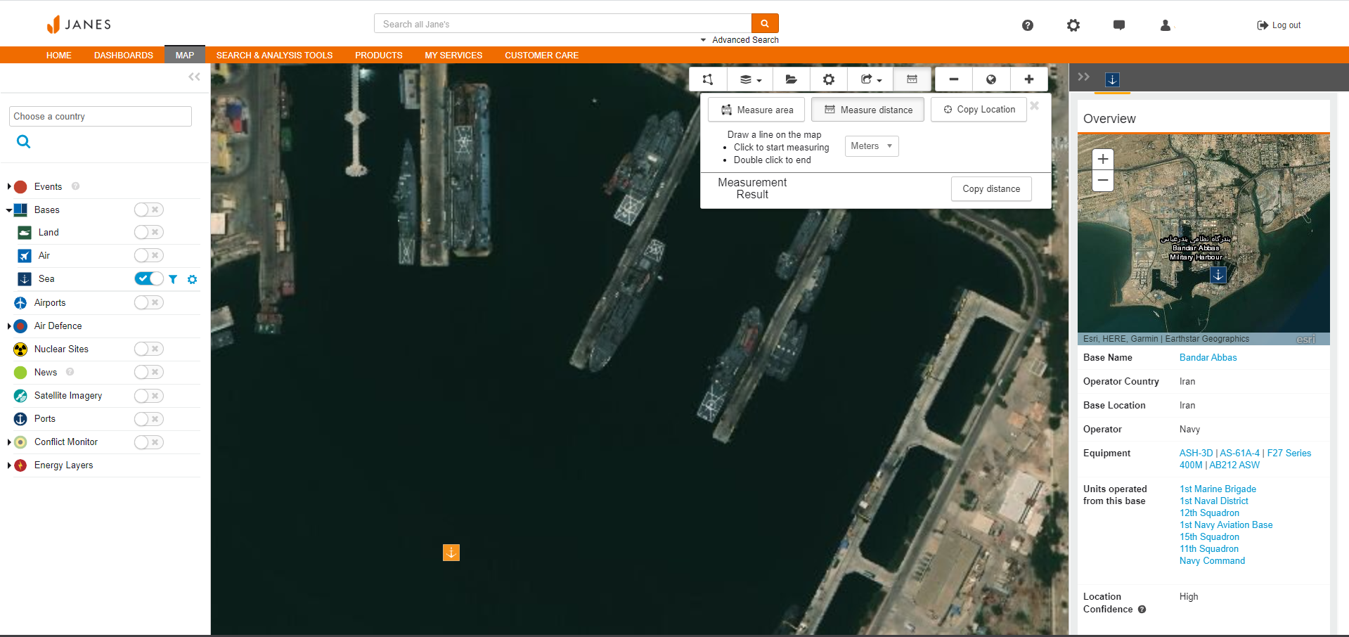Image resolution: width=1349 pixels, height=637 pixels.
Task: Open the DASHBOARDS menu
Action: 124,55
